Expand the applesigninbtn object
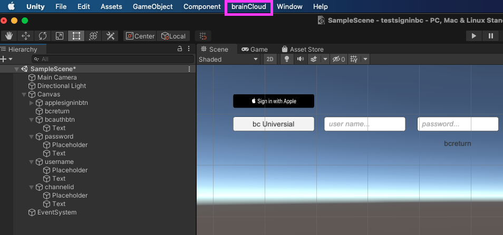 (31, 103)
